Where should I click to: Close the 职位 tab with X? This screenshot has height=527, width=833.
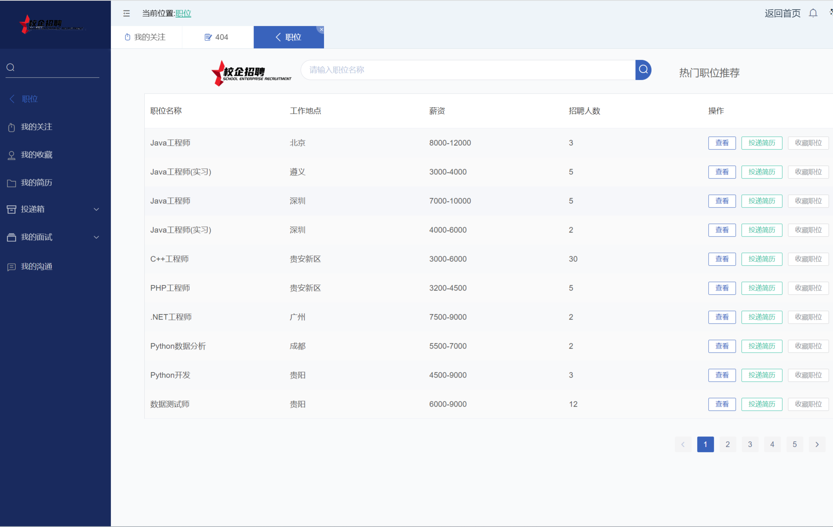[x=322, y=29]
